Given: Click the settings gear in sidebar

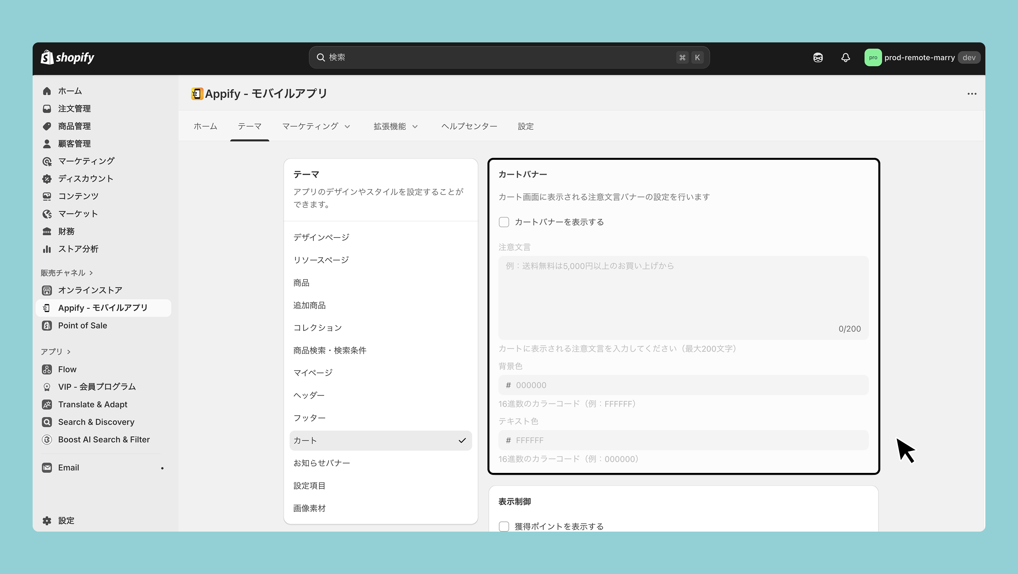Looking at the screenshot, I should (x=47, y=521).
